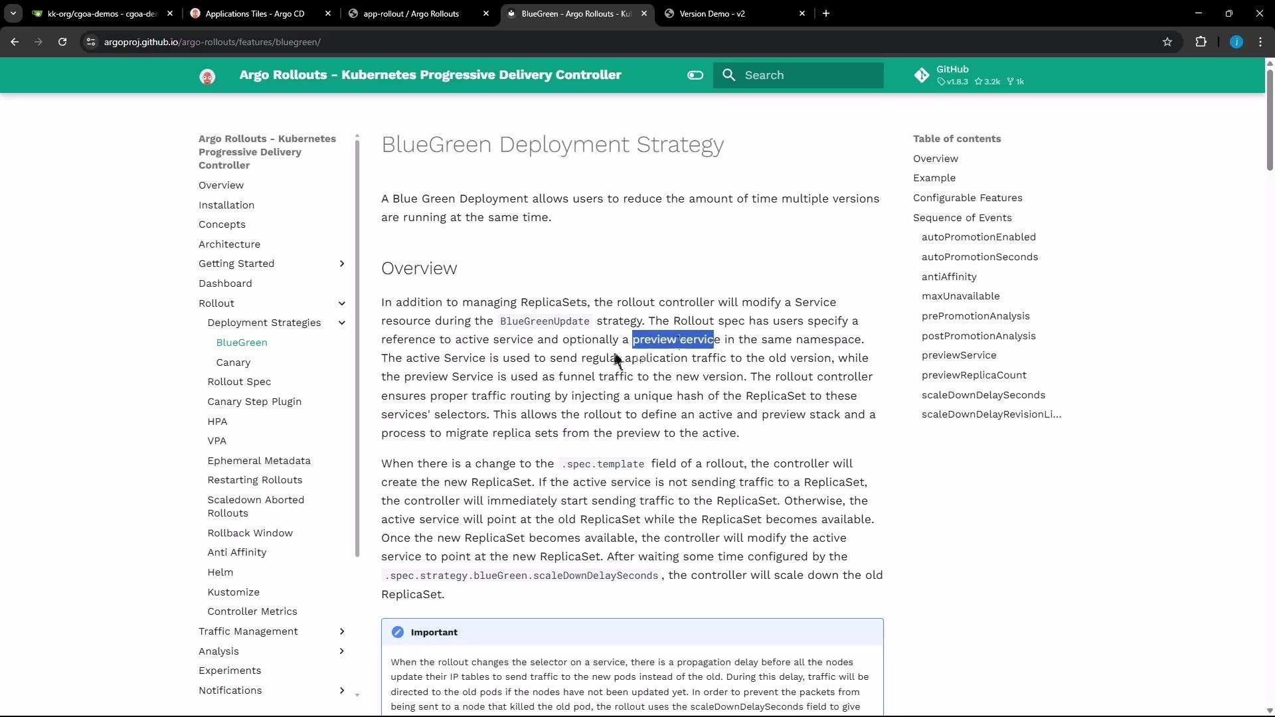This screenshot has height=717, width=1275.
Task: Close the Version Demo - v2 tab
Action: 802,13
